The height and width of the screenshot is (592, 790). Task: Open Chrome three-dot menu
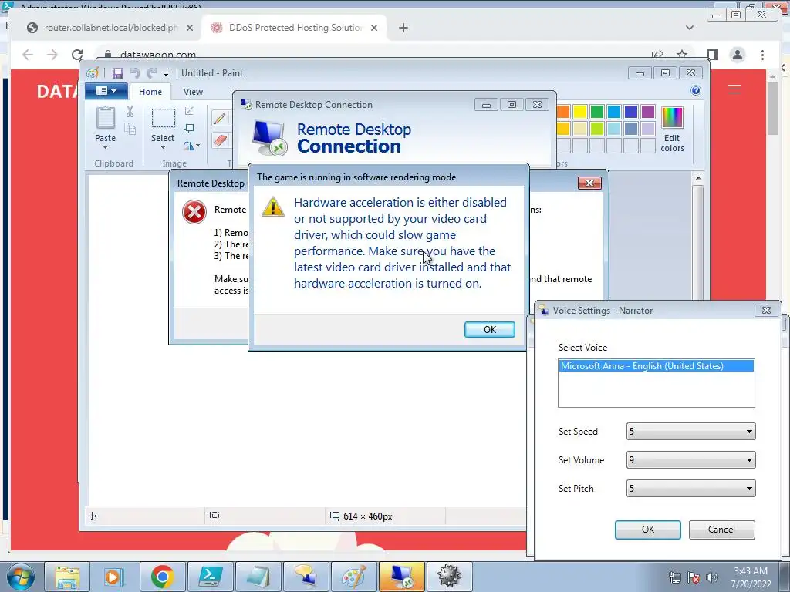pos(762,55)
